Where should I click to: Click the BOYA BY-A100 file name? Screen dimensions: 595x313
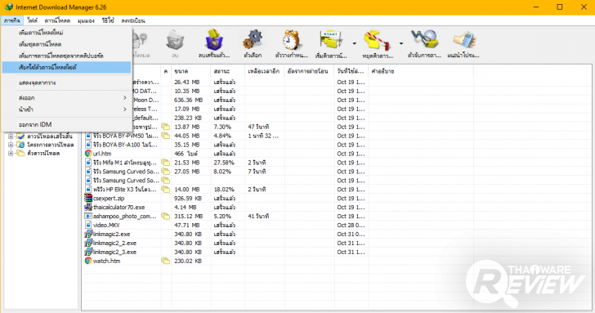point(125,145)
